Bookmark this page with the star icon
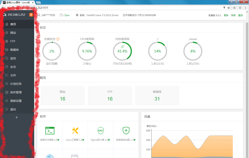This screenshot has height=158, width=249. click(229, 8)
